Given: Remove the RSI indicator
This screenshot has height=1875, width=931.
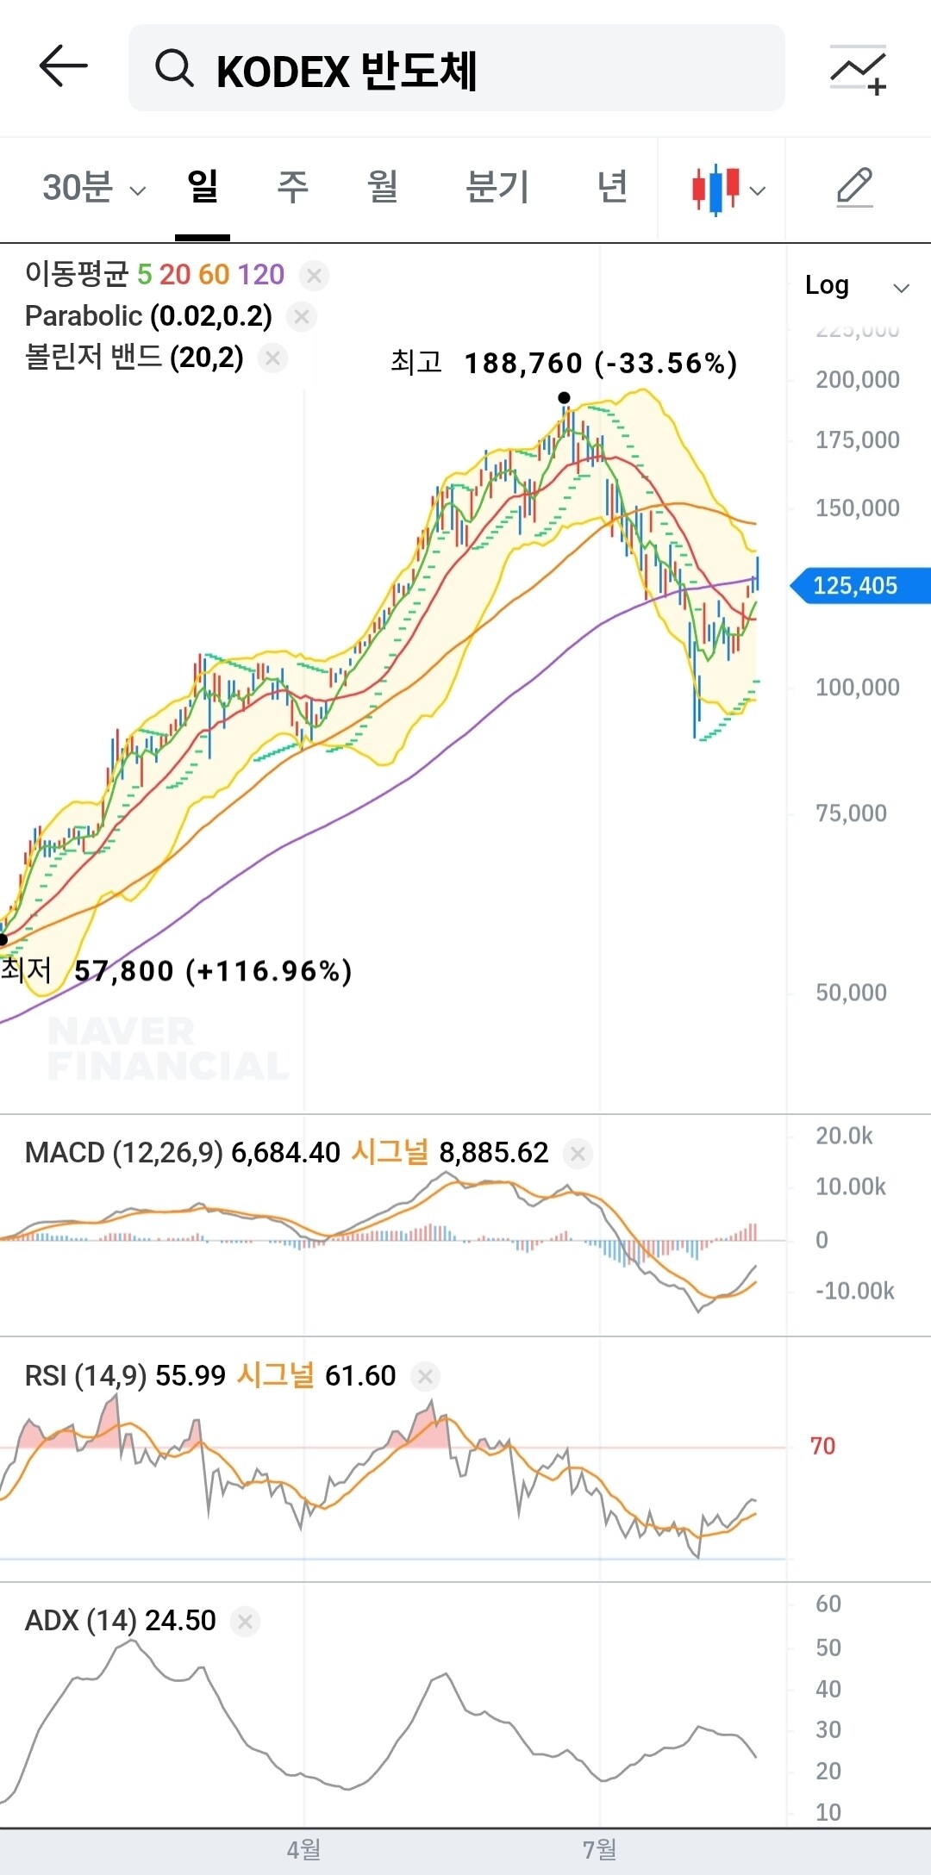Looking at the screenshot, I should pyautogui.click(x=425, y=1377).
